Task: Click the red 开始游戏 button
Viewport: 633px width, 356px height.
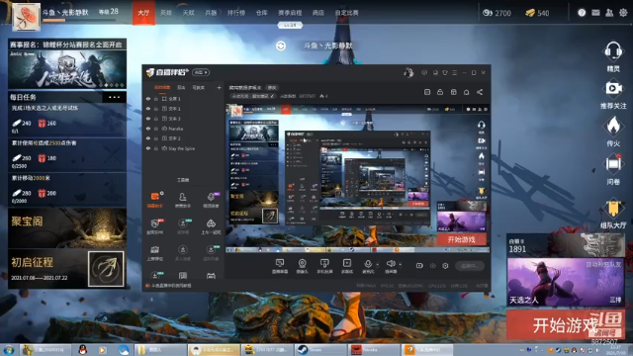Action: click(566, 324)
